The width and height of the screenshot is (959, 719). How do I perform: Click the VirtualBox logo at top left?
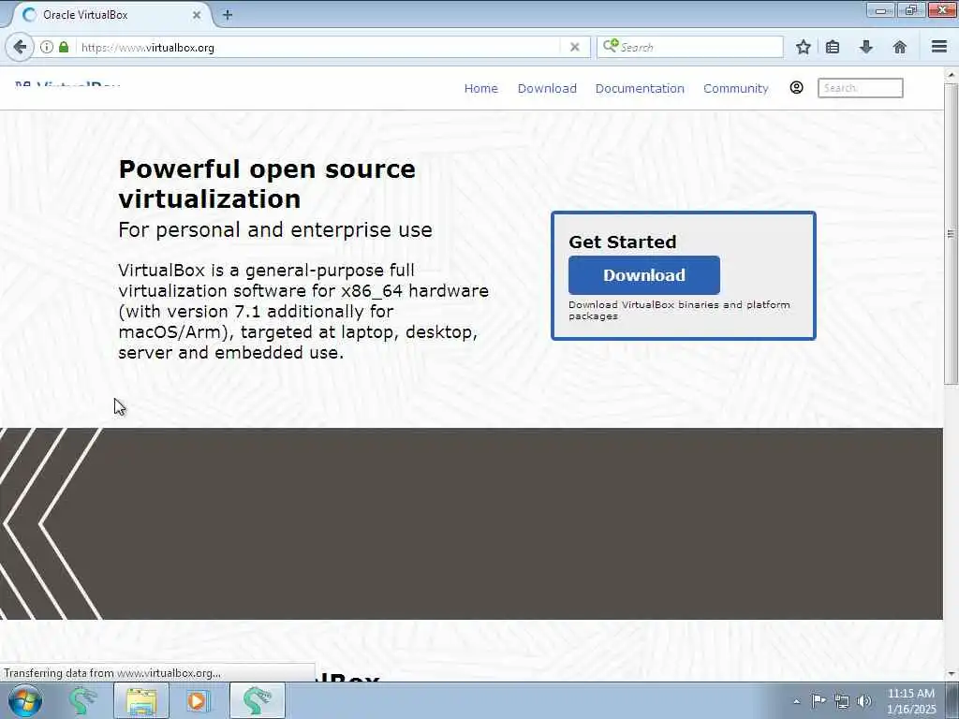[x=67, y=83]
